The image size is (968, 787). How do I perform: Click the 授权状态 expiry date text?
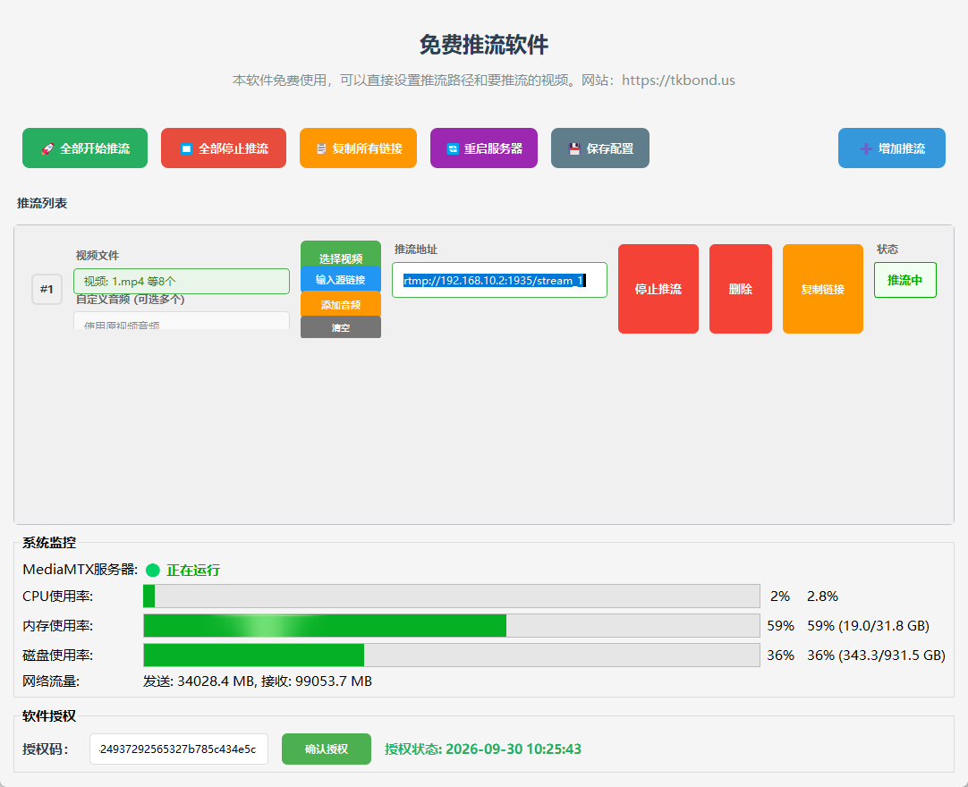[483, 749]
